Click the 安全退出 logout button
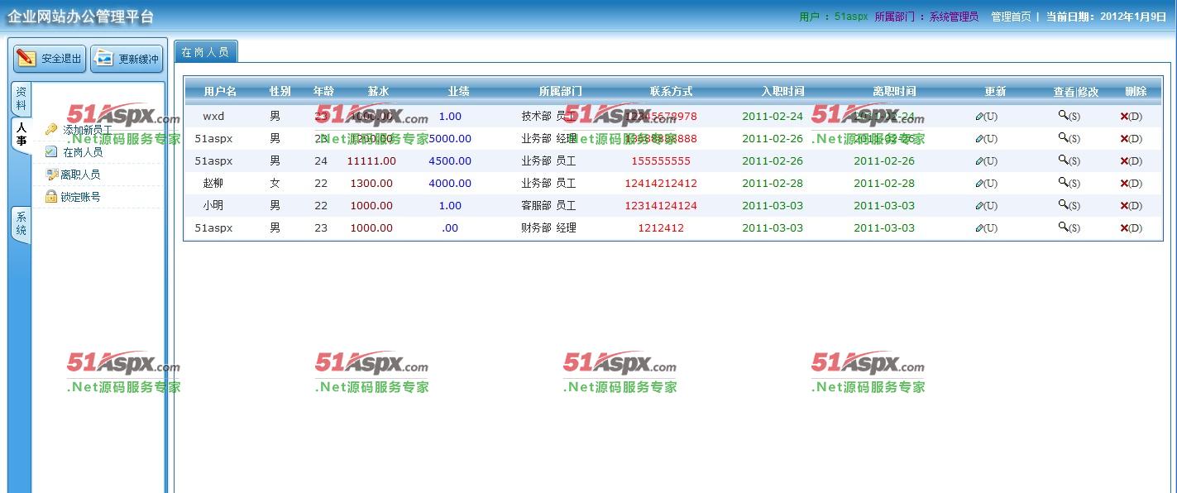This screenshot has width=1177, height=493. [50, 59]
